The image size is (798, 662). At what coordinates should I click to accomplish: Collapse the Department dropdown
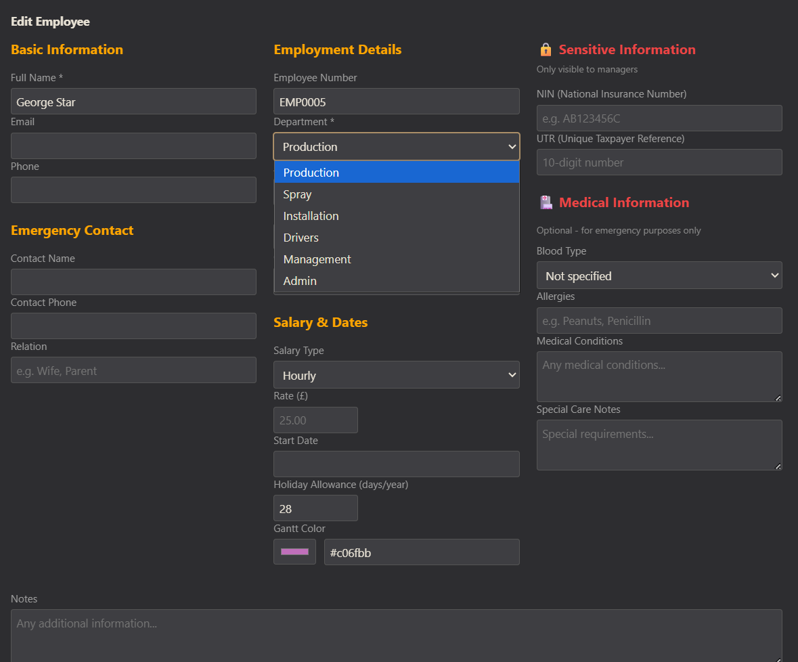(396, 147)
